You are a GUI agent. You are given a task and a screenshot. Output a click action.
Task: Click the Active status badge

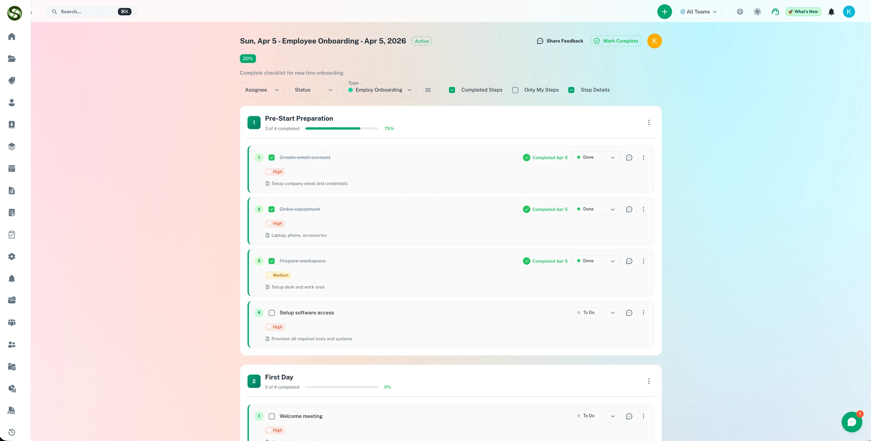(422, 41)
